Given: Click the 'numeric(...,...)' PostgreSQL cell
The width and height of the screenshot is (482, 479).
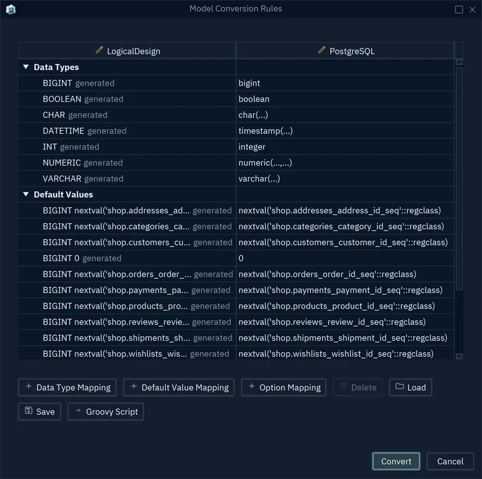Looking at the screenshot, I should (345, 162).
